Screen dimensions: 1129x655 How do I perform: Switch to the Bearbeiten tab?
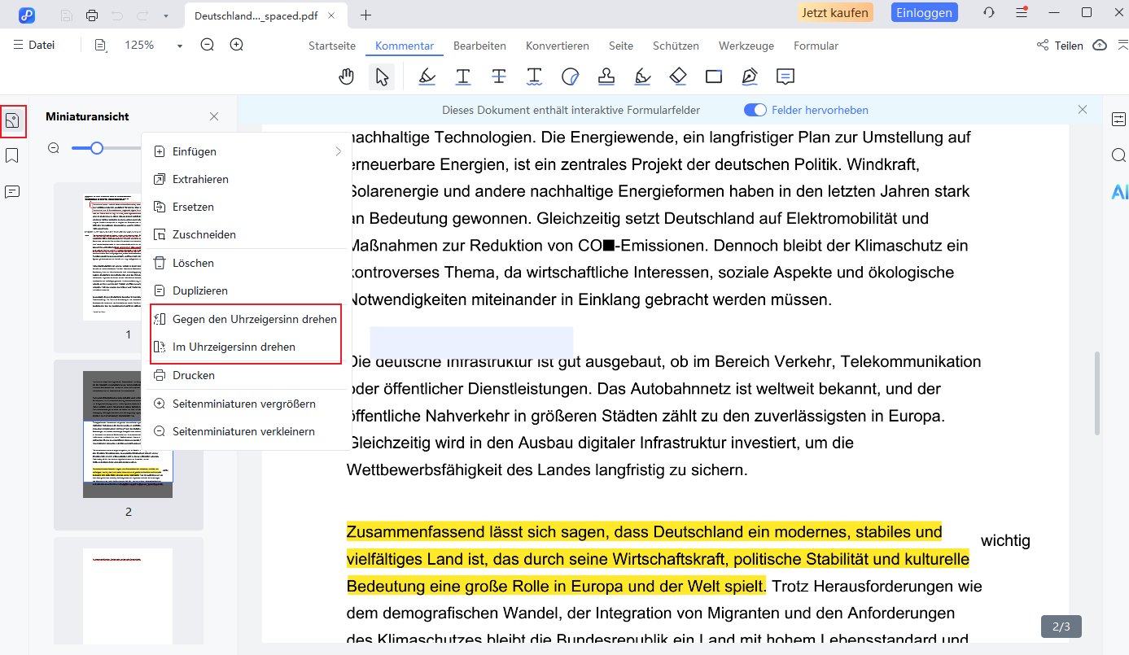point(479,46)
